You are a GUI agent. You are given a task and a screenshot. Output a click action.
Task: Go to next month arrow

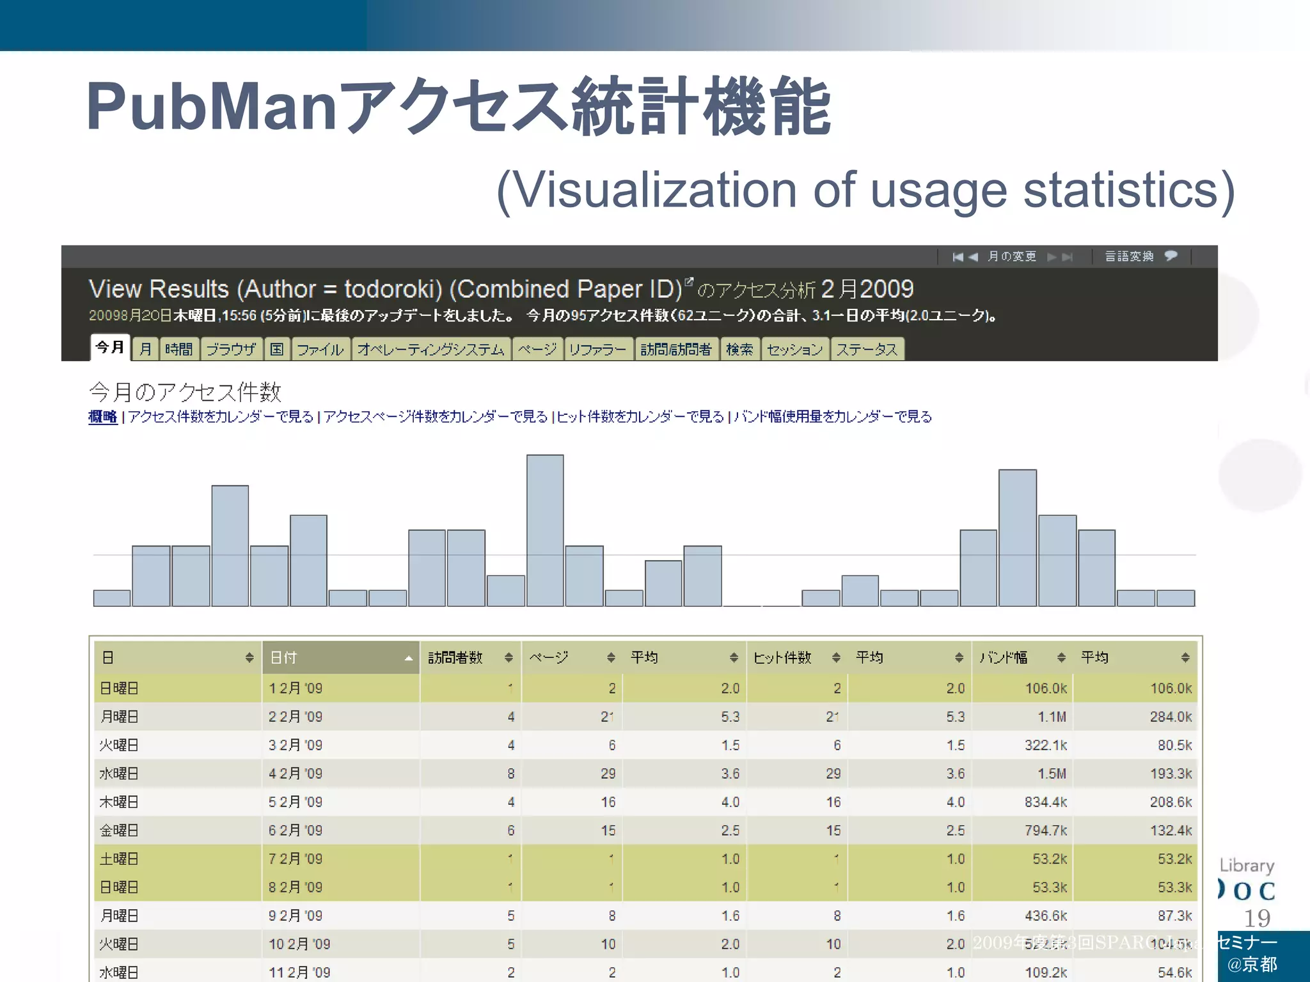coord(1052,257)
